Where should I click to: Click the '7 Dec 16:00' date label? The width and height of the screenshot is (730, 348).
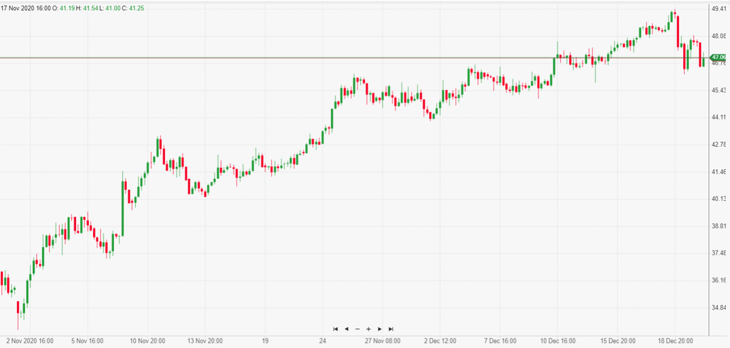499,341
